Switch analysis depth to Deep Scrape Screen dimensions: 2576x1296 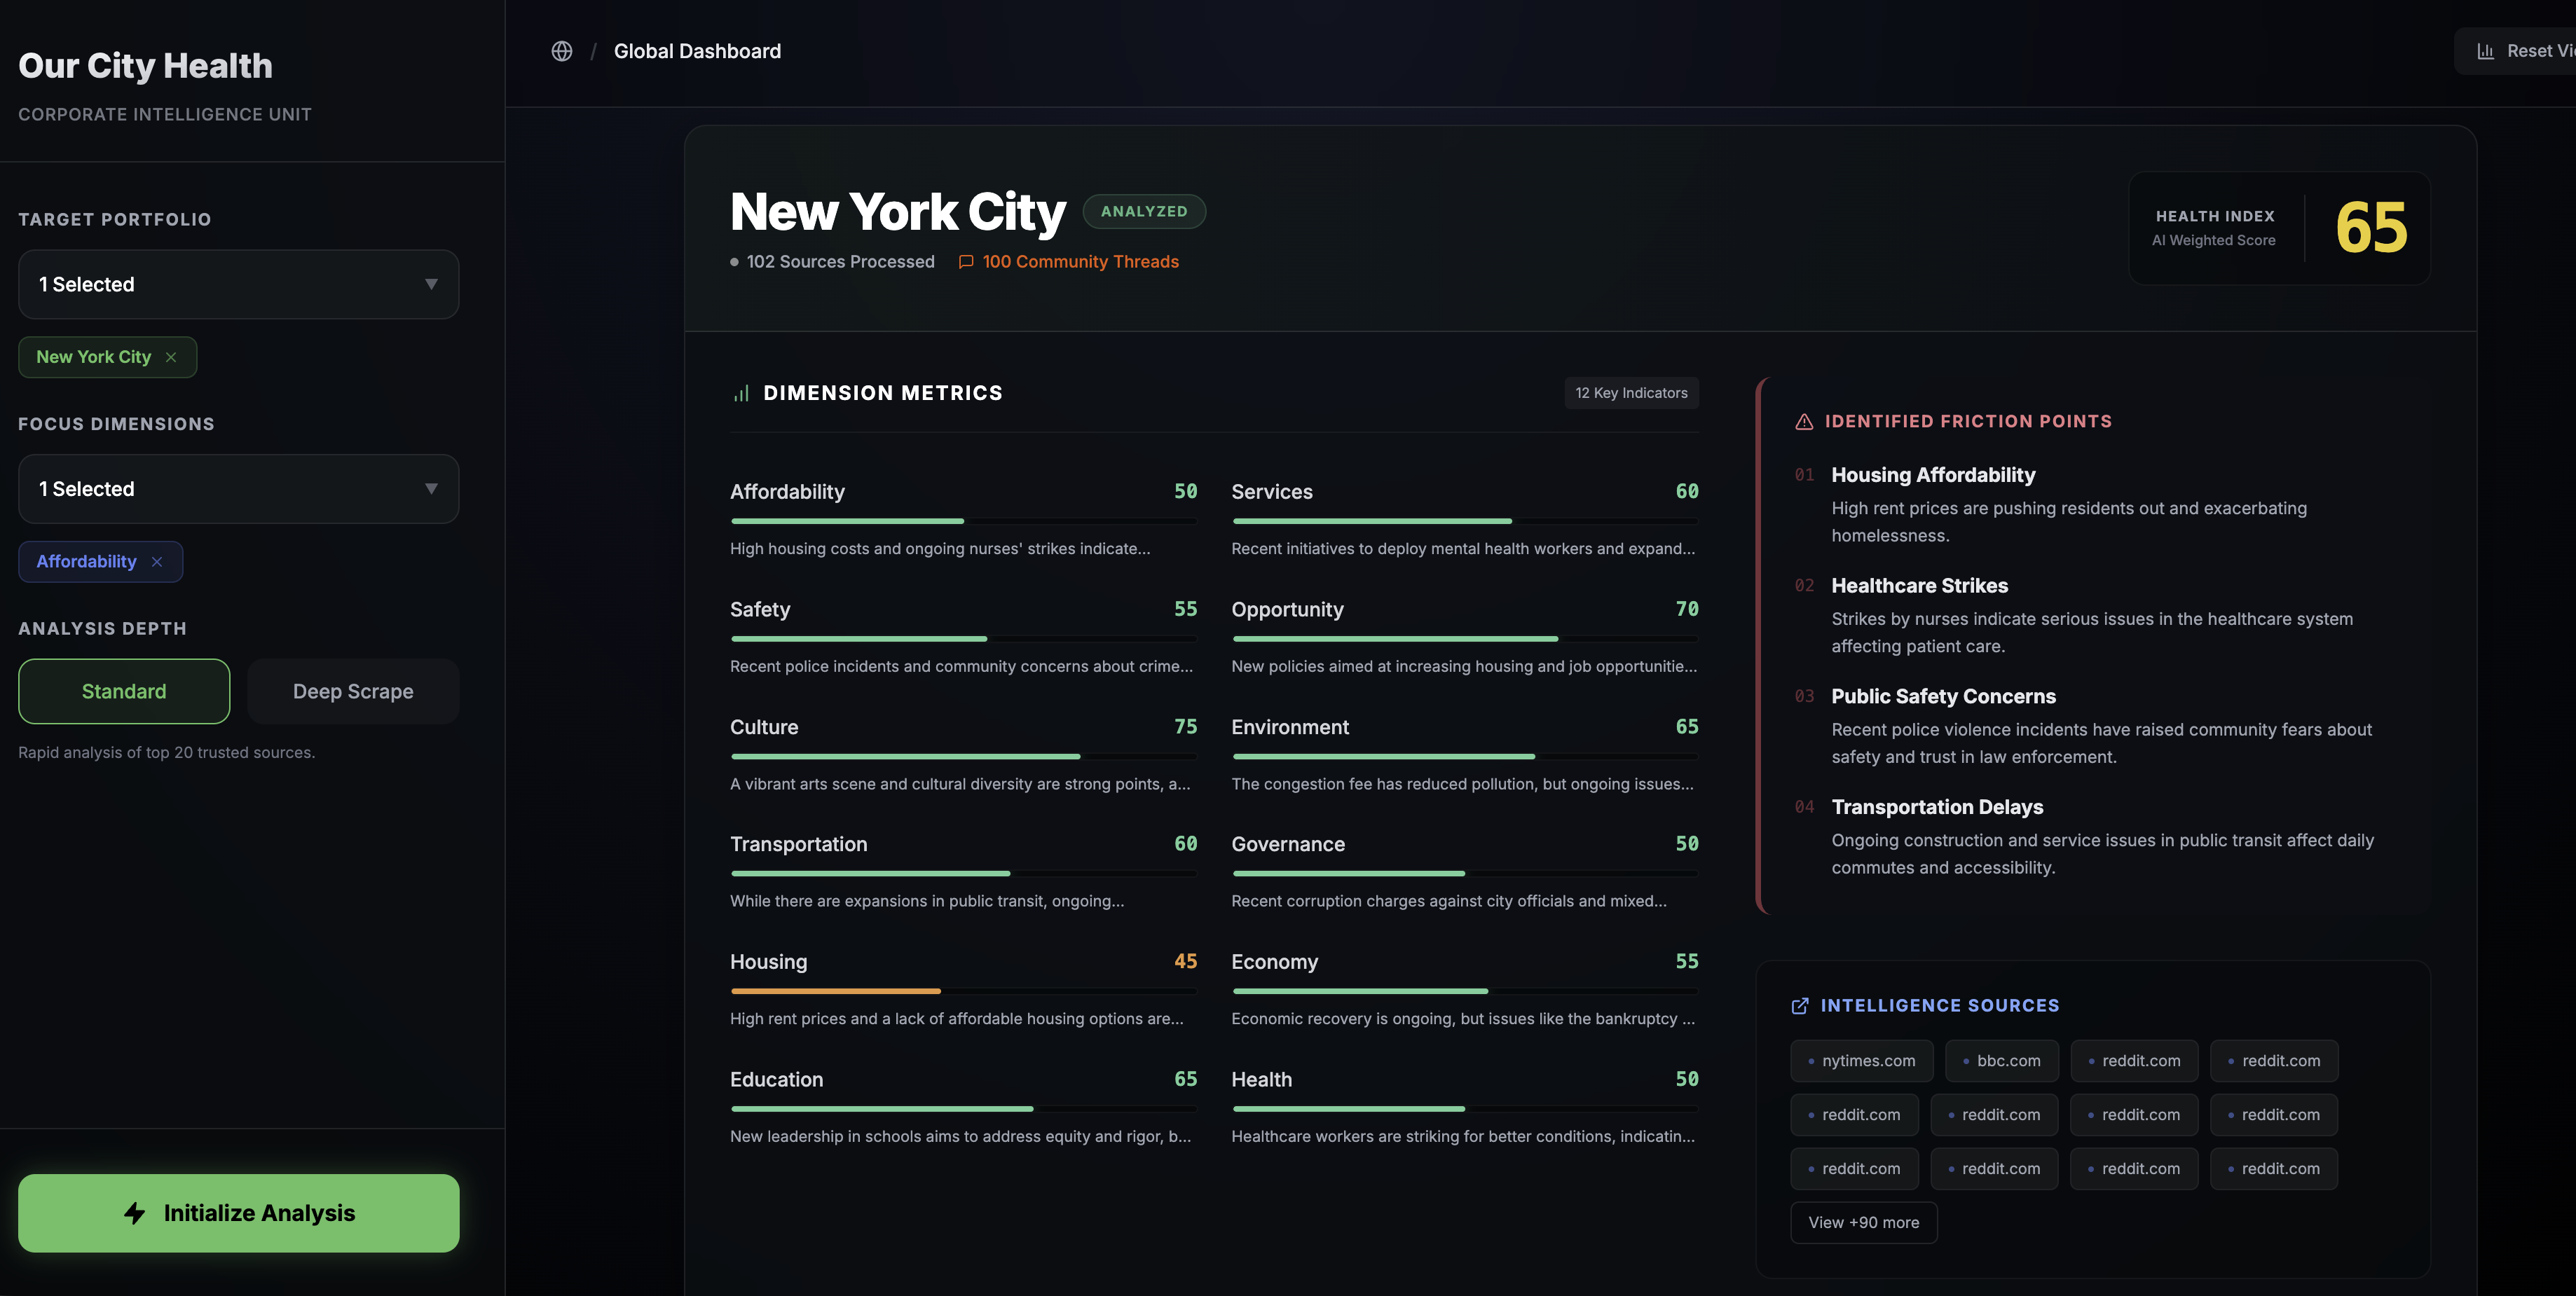point(353,691)
